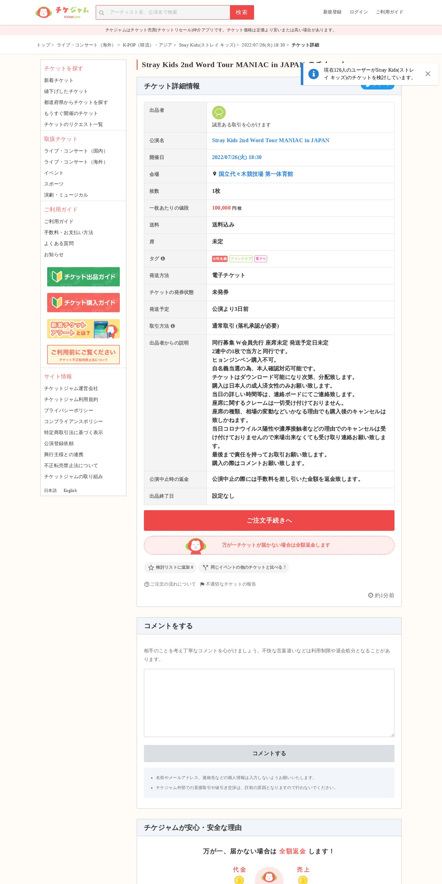Open チケットジャム利用規約 in sidebar
Screen dimensions: 442x884
point(71,400)
